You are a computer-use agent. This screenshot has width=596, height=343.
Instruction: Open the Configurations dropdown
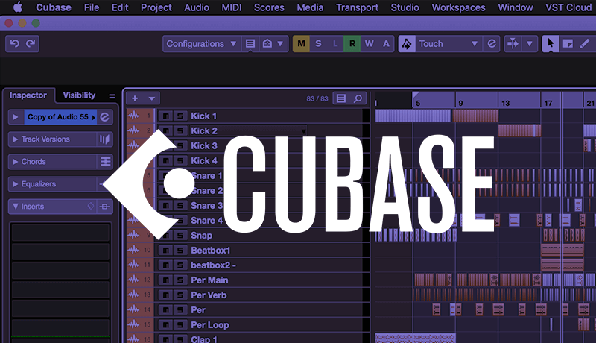(201, 44)
